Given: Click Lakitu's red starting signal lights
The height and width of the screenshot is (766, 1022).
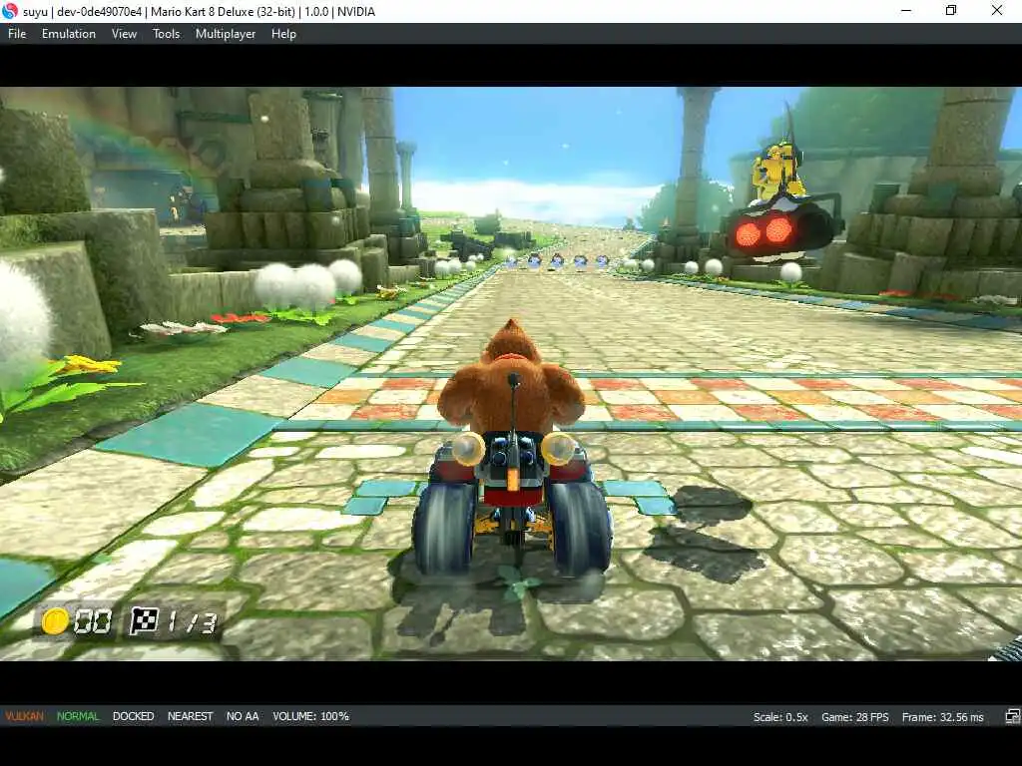Looking at the screenshot, I should click(x=763, y=230).
